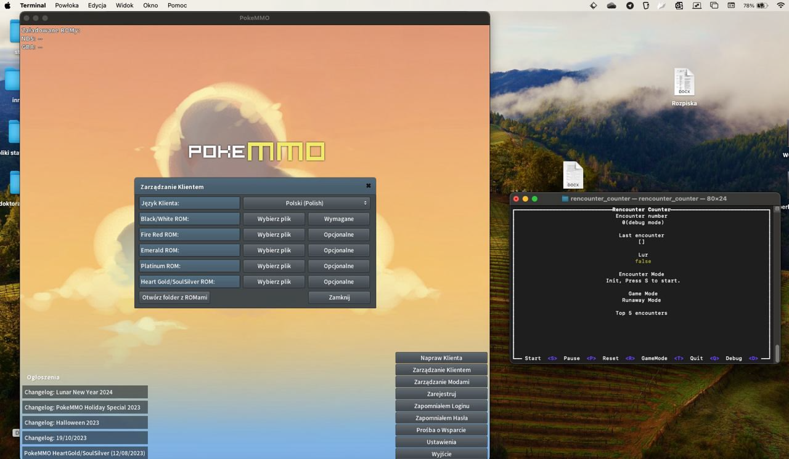Open the Apple menu

click(8, 5)
